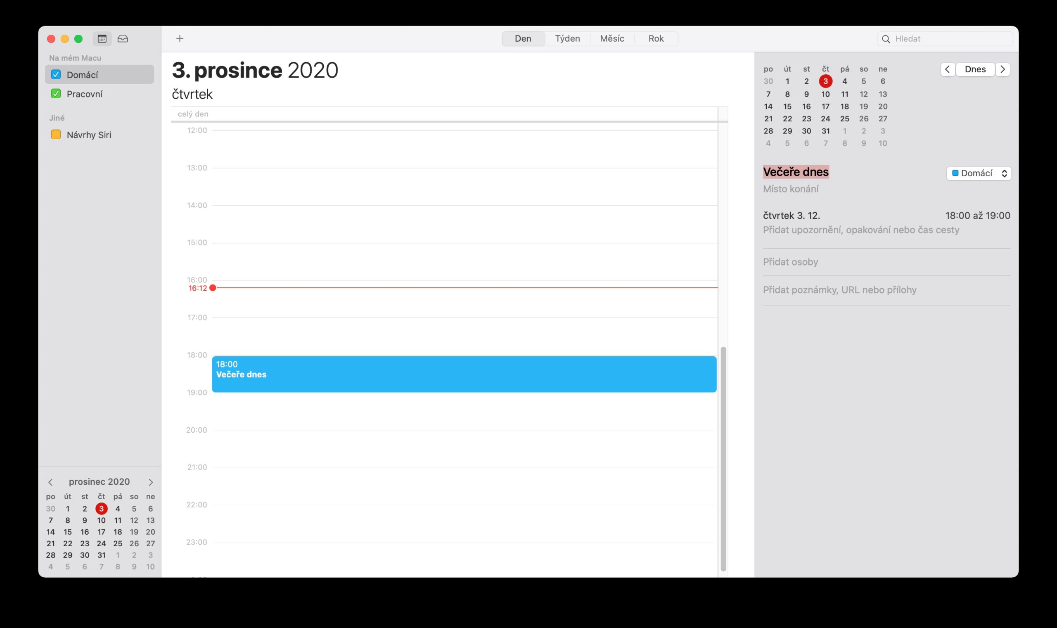The image size is (1057, 628).
Task: Open the Domácí calendar dropdown for event
Action: click(x=979, y=173)
